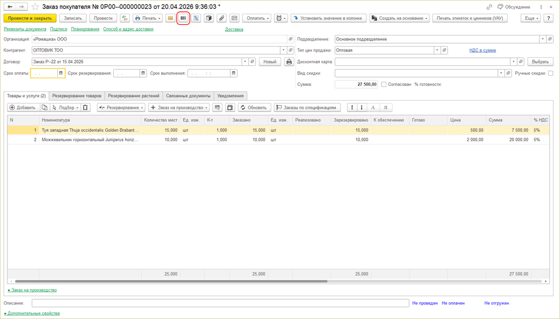560x319 pixels.
Task: Expand the Тип цен продажи dropdown
Action: pos(437,50)
